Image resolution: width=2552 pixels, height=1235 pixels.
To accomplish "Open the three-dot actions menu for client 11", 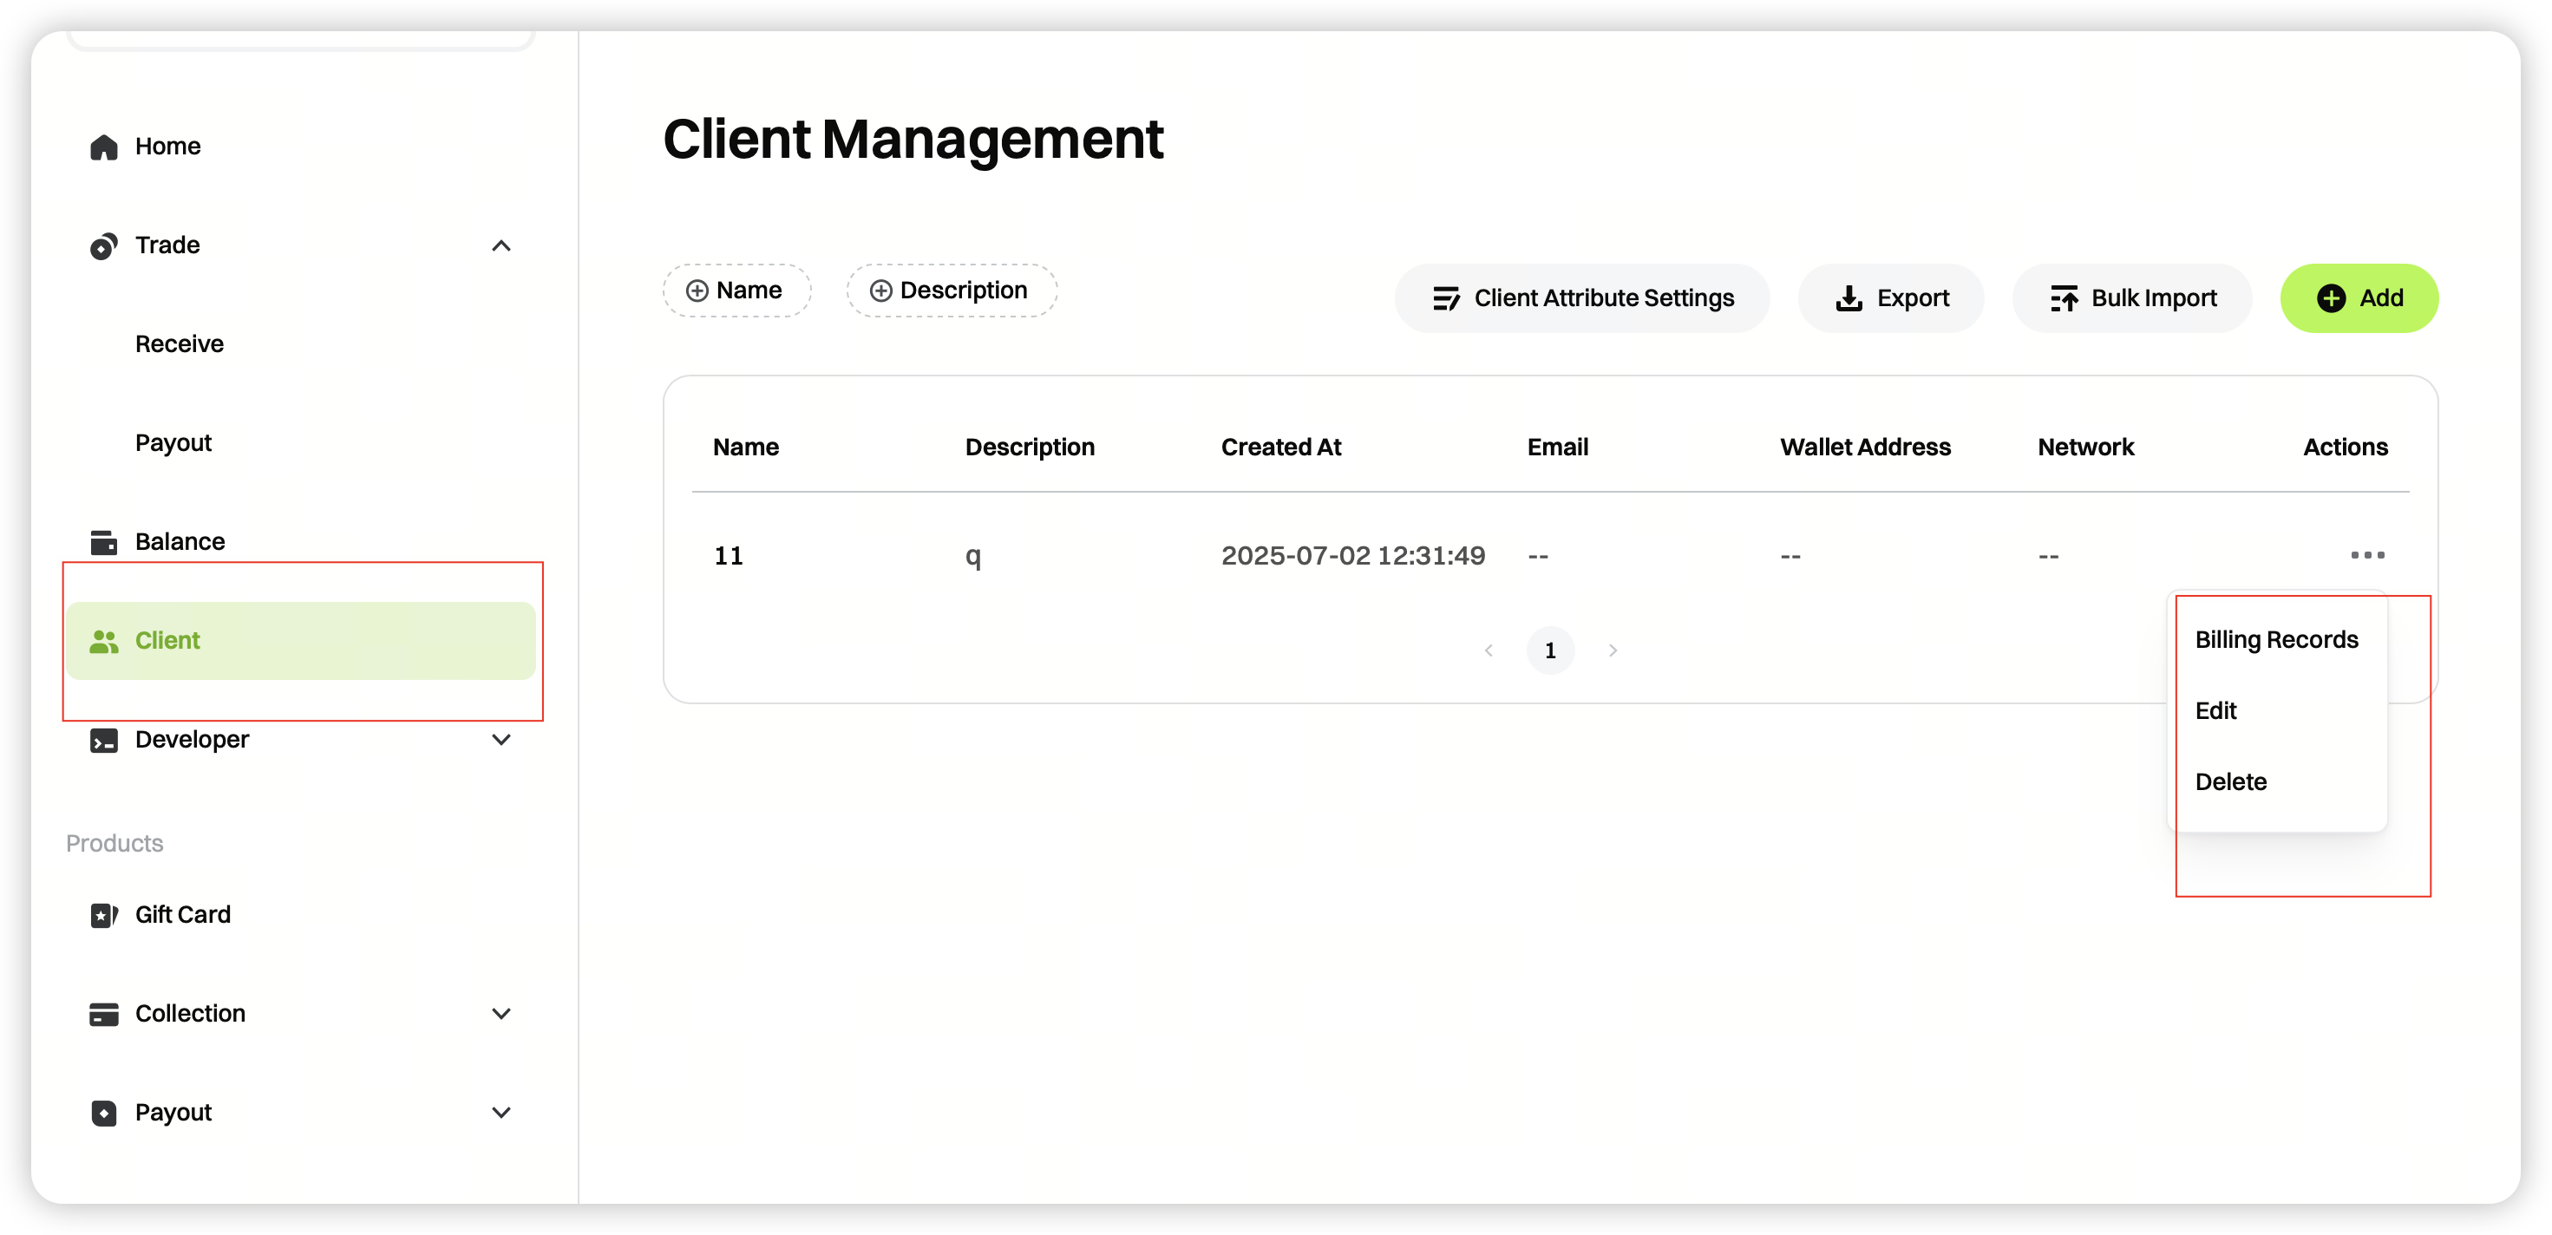I will (2366, 554).
